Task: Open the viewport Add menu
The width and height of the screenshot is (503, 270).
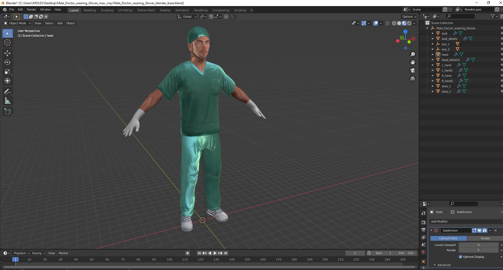Action: [x=60, y=23]
